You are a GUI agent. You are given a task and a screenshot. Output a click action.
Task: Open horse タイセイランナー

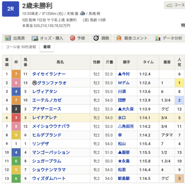(49, 74)
